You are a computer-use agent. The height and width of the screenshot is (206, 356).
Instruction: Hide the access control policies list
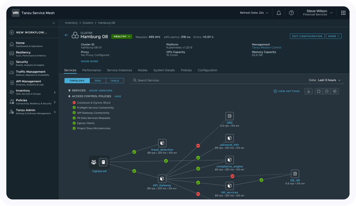pos(118,96)
